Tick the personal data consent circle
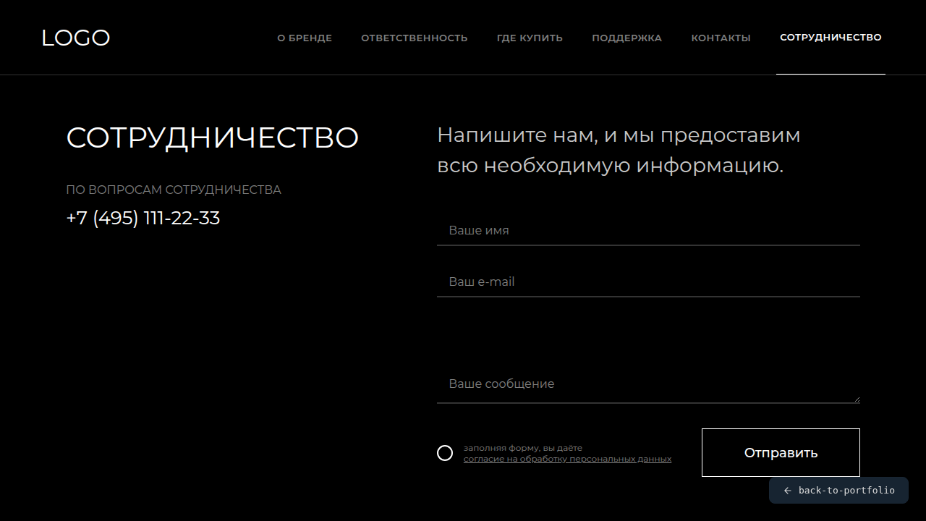926x521 pixels. 445,453
